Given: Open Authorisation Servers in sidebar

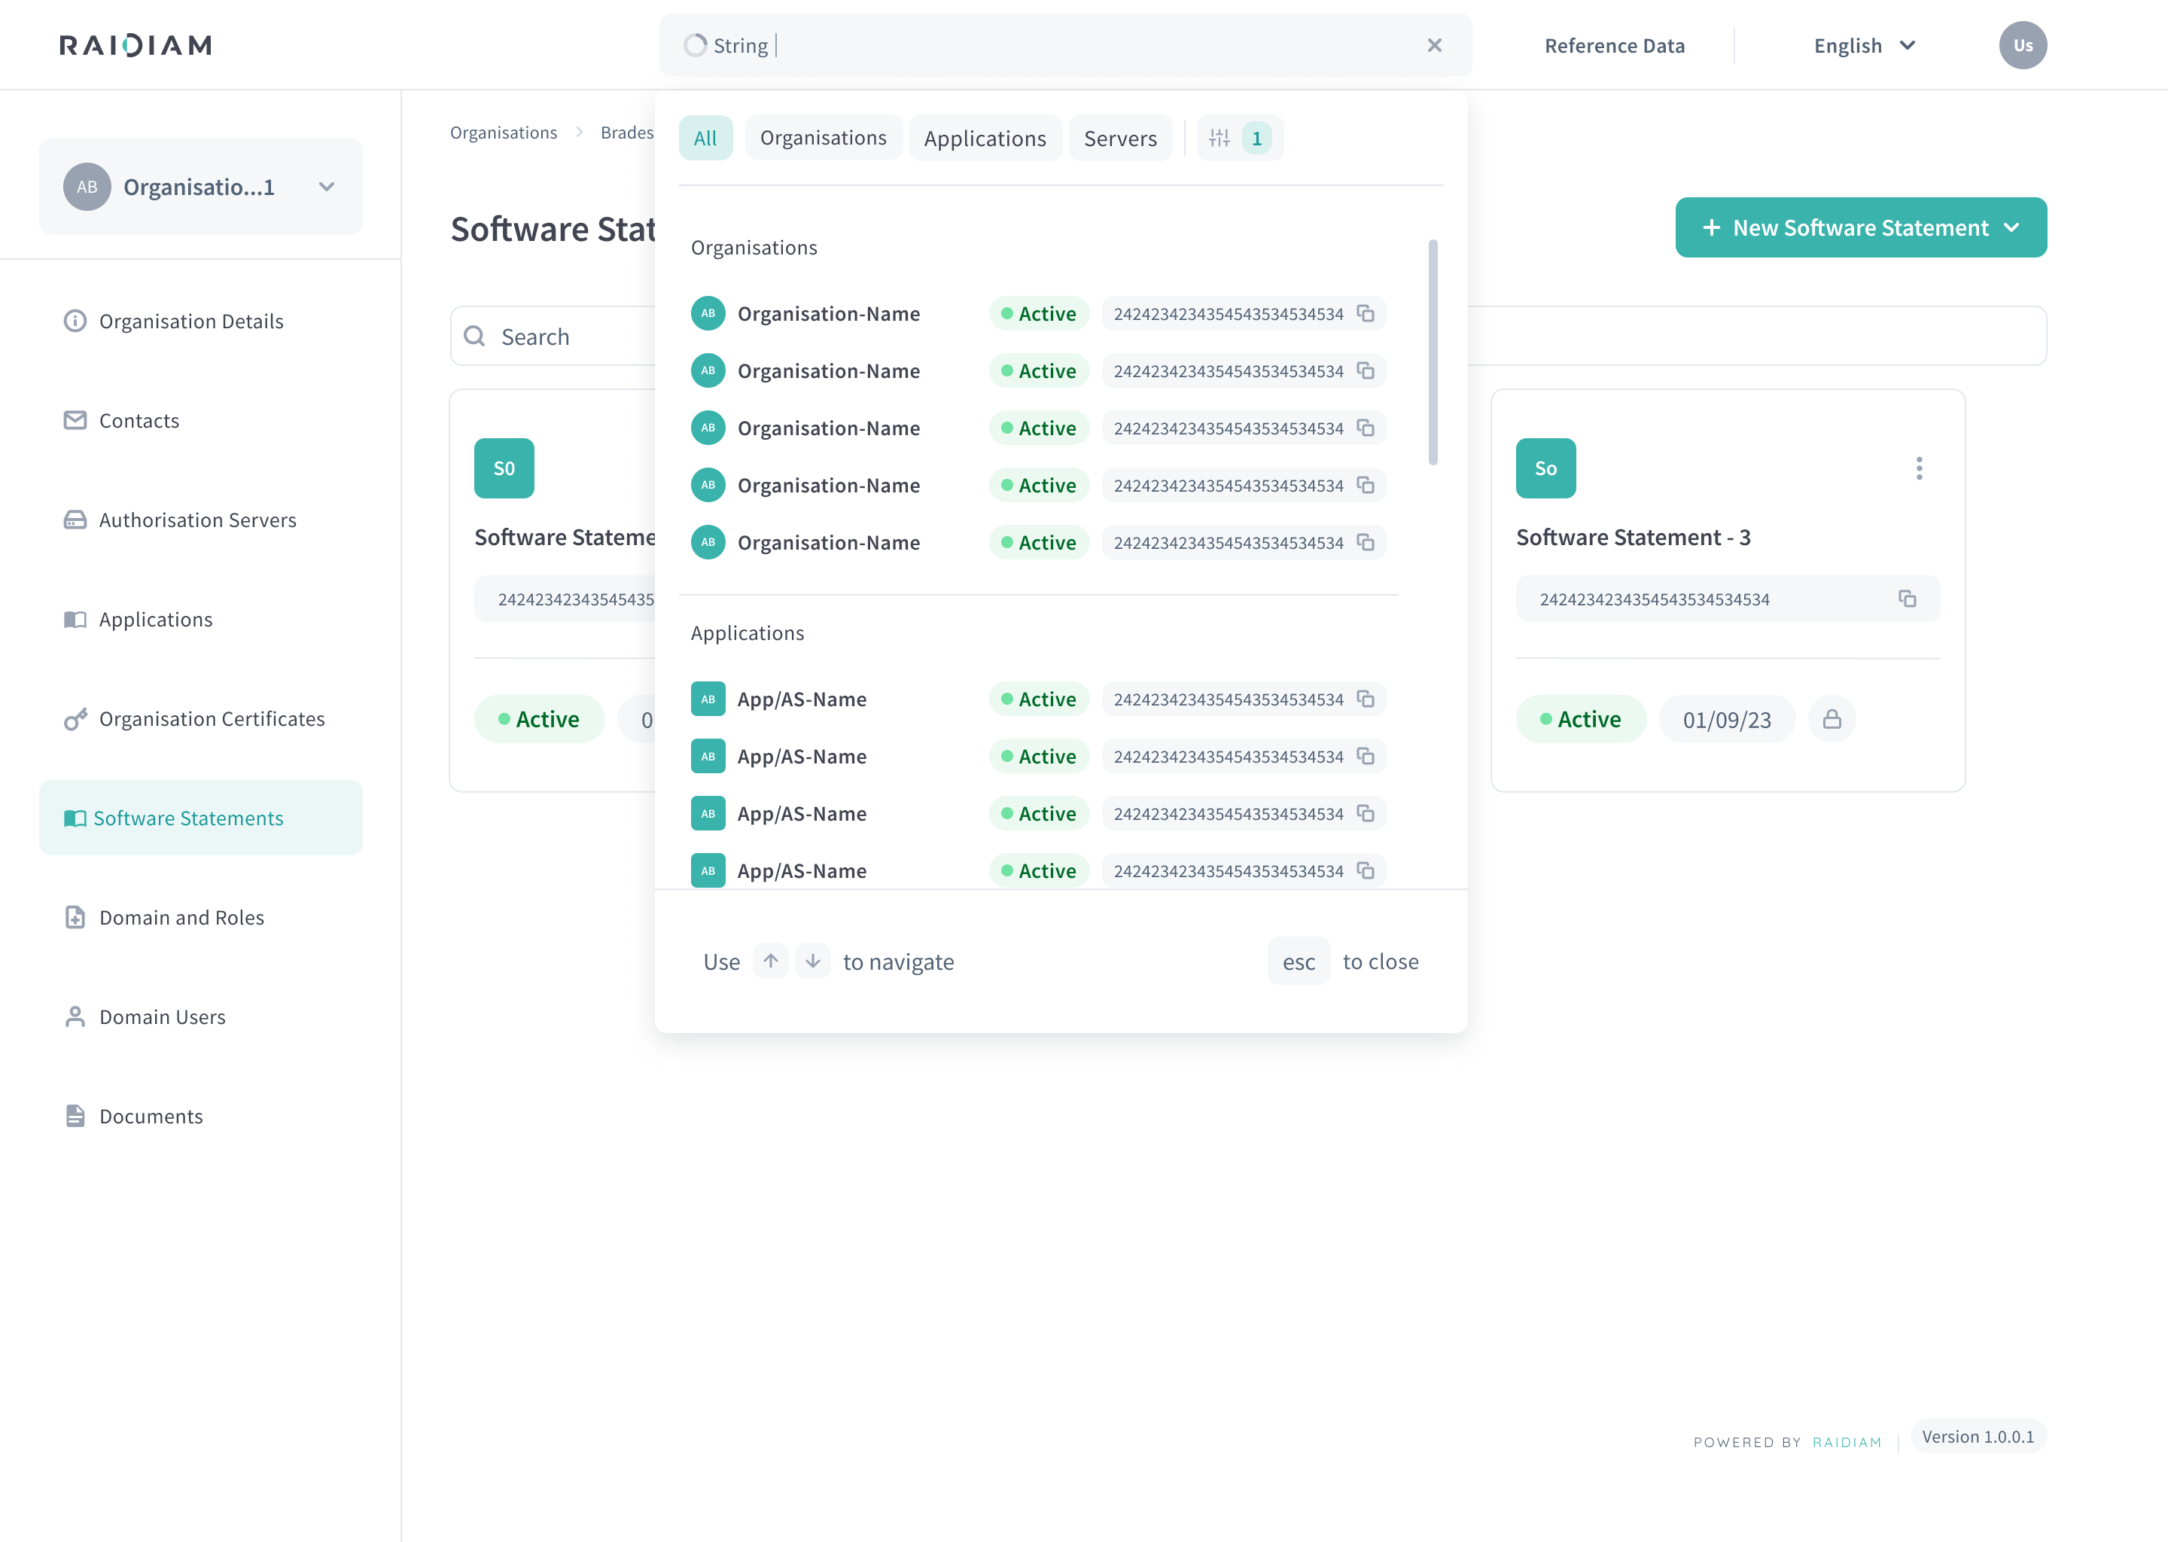Looking at the screenshot, I should click(201, 520).
